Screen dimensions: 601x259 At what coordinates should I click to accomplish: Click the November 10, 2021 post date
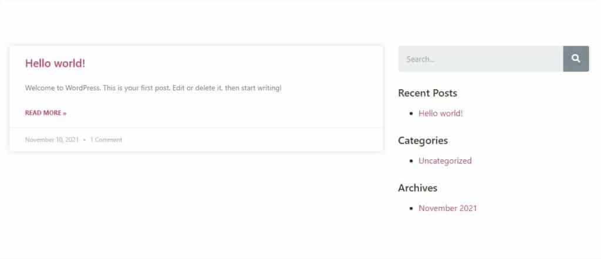[52, 140]
